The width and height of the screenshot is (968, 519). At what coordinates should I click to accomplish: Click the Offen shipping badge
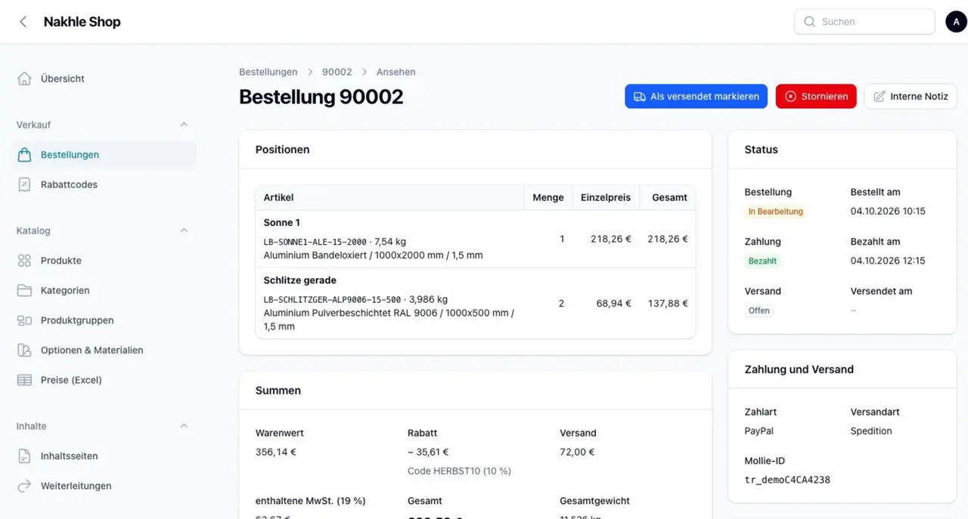(759, 310)
